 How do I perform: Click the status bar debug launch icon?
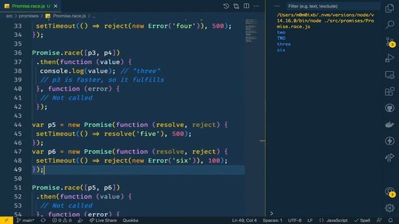pos(80,220)
